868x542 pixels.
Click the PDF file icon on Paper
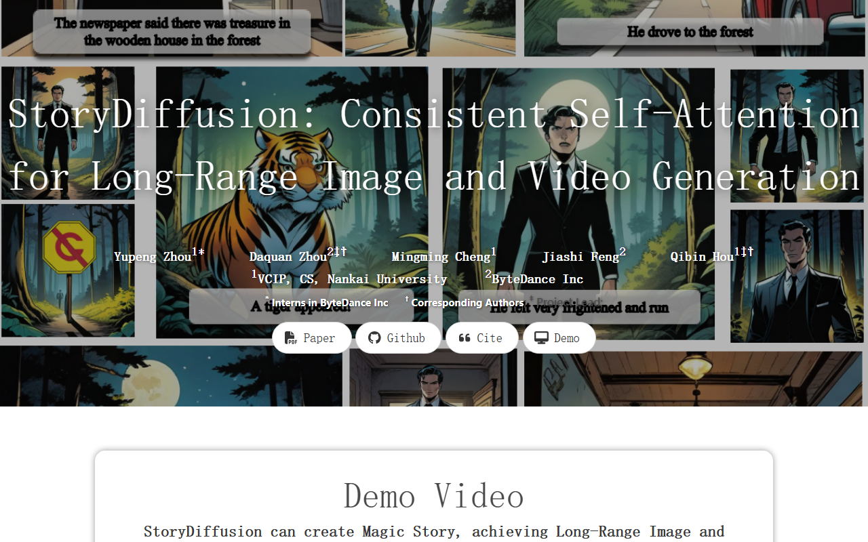tap(291, 338)
